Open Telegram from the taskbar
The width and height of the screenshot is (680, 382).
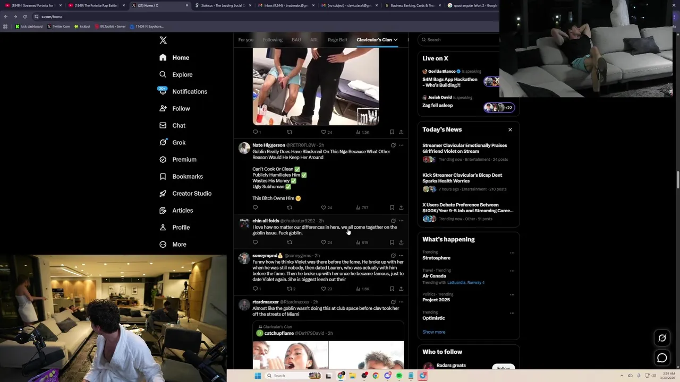[422, 376]
